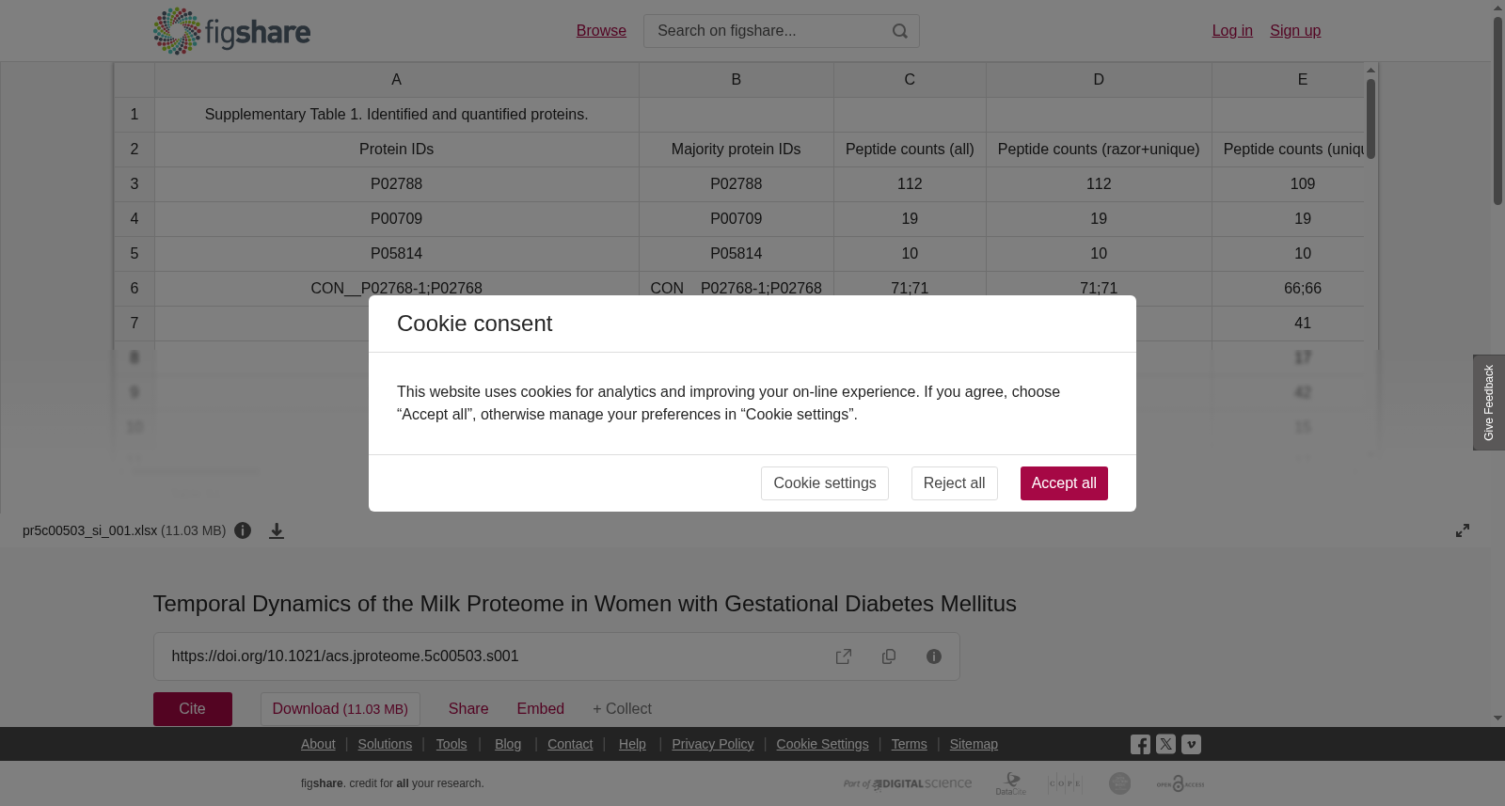This screenshot has width=1505, height=806.
Task: Copy the DOI with the copy icon
Action: 889,656
